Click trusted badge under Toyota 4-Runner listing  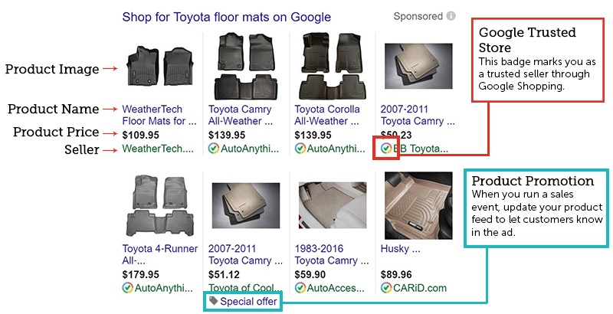[127, 287]
